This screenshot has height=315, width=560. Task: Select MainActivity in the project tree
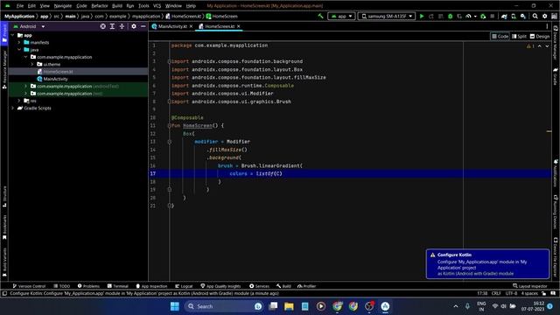tap(55, 79)
